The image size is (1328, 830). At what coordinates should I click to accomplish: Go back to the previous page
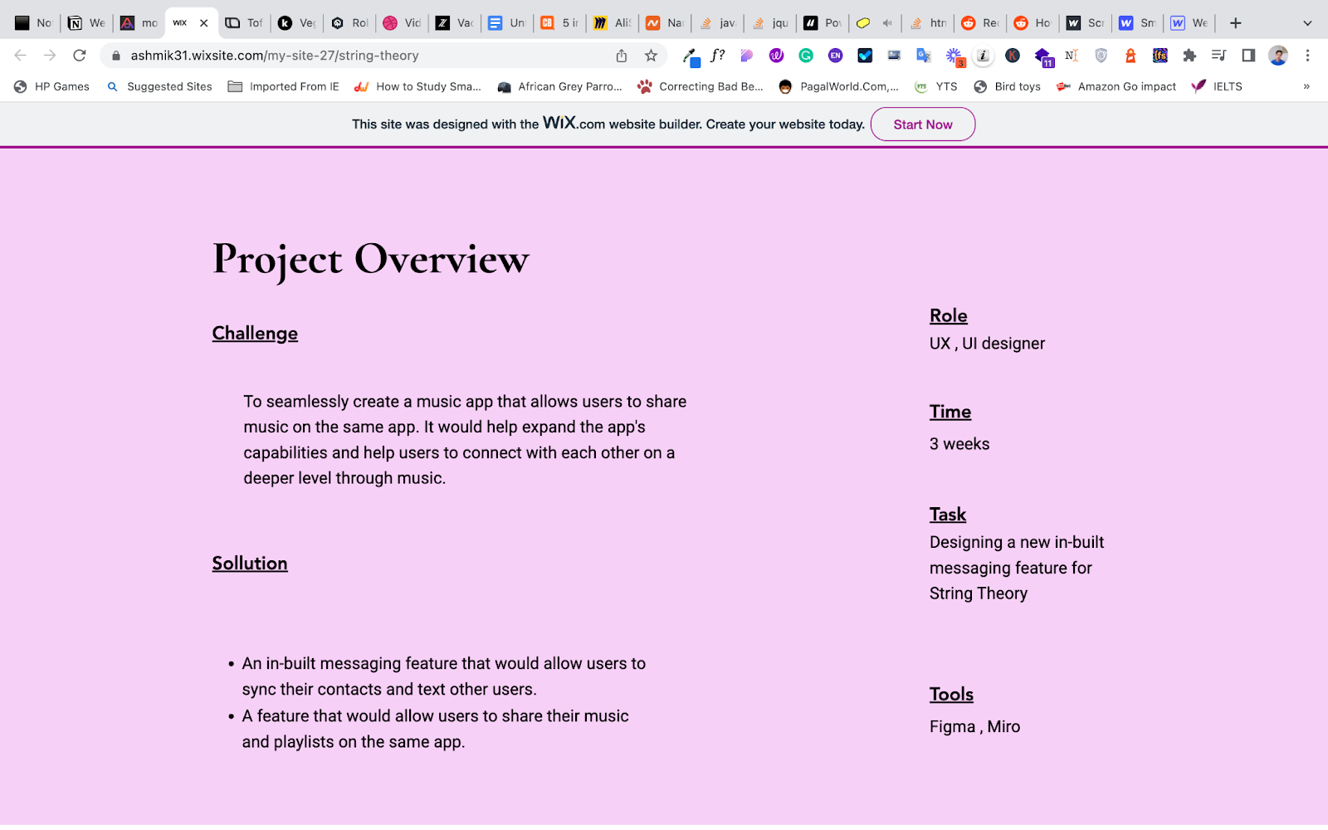point(21,56)
